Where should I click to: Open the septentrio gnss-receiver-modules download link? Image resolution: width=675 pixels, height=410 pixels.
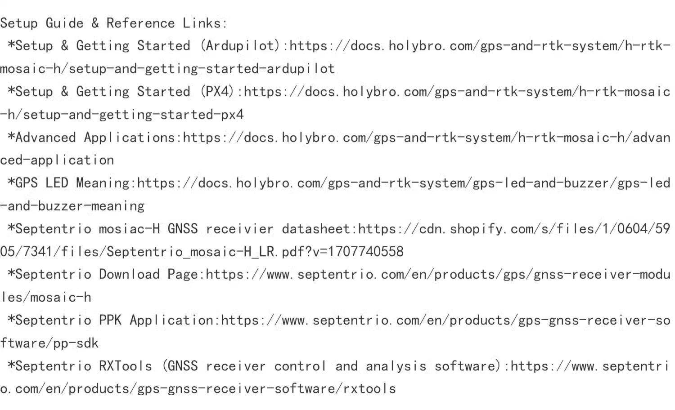437,275
